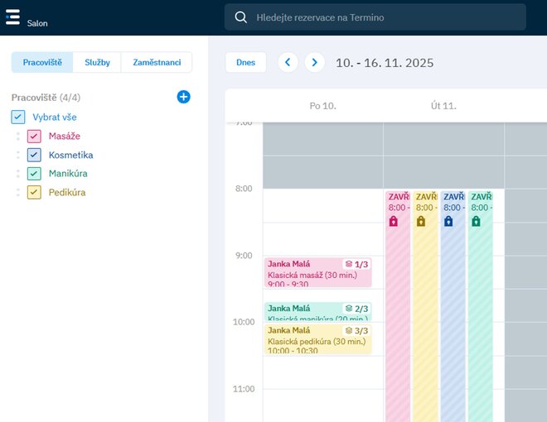Go to previous week arrow
This screenshot has width=547, height=422.
coord(288,62)
